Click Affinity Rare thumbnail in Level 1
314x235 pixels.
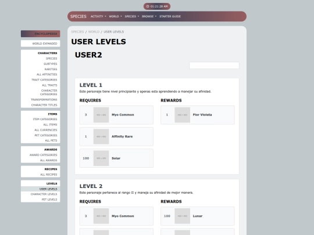(101, 136)
